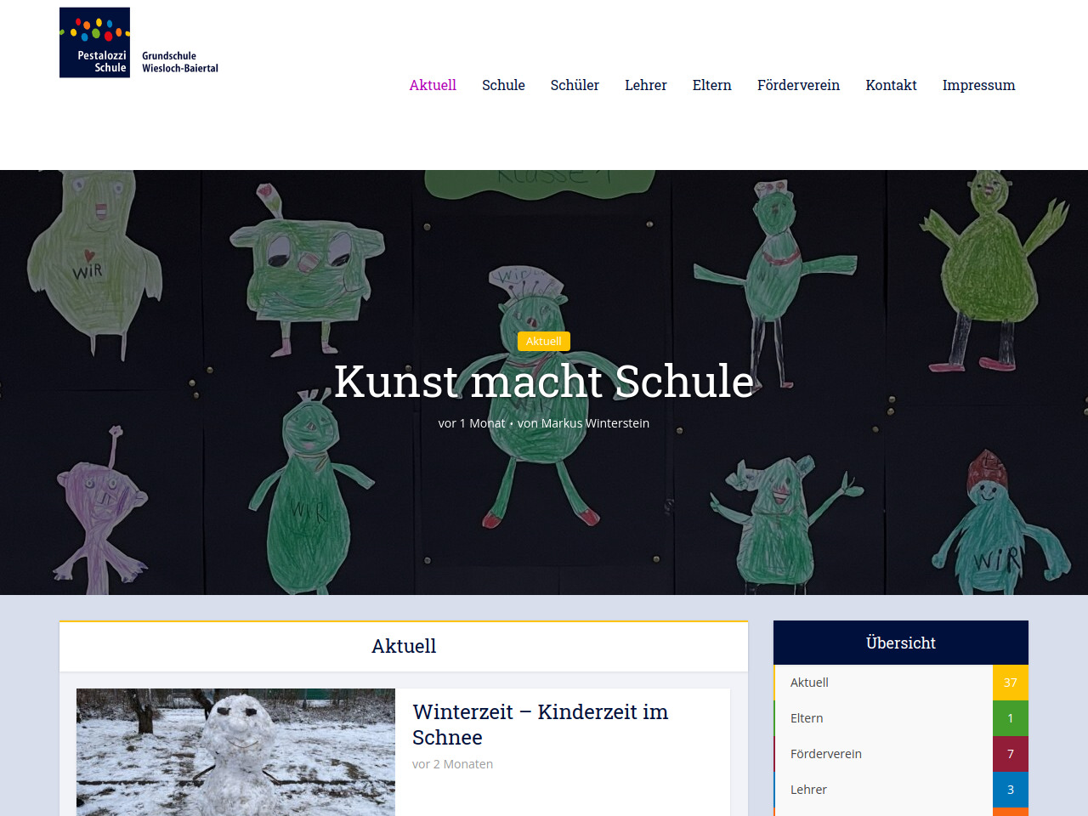Screen dimensions: 1088x816
Task: Click author name Markus Winterstein
Action: click(x=595, y=423)
